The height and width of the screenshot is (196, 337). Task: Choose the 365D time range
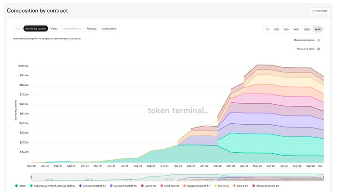click(307, 30)
